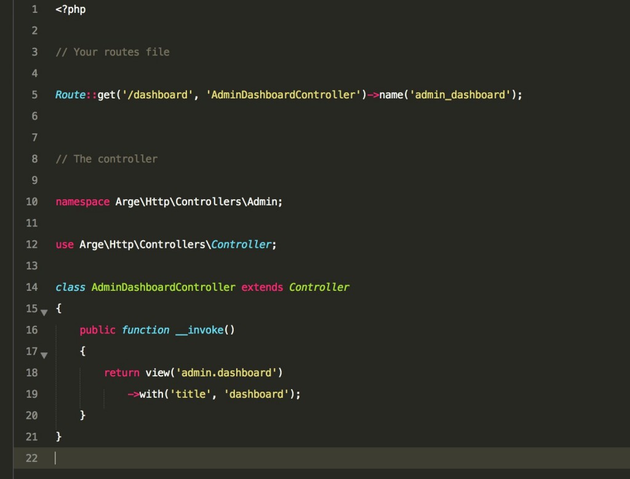Click the 'use' keyword on line 12
Image resolution: width=630 pixels, height=479 pixels.
pyautogui.click(x=65, y=245)
